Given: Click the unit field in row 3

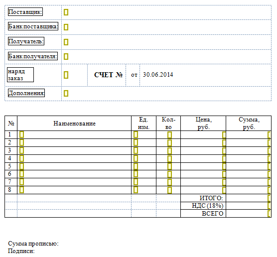Looking at the screenshot, I should (x=136, y=150).
